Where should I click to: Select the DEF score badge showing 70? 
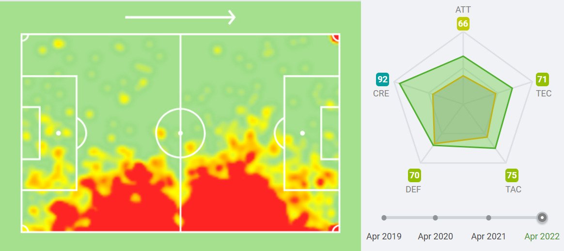tap(414, 175)
